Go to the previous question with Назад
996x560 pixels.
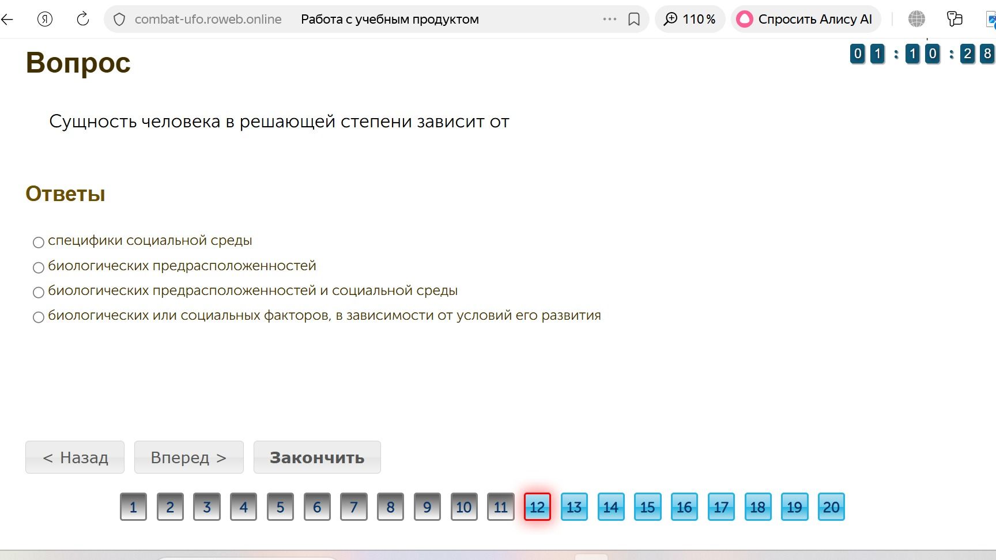click(x=75, y=457)
